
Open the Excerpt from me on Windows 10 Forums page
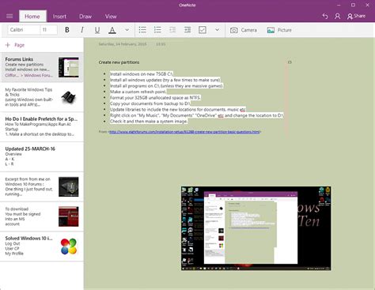[42, 186]
